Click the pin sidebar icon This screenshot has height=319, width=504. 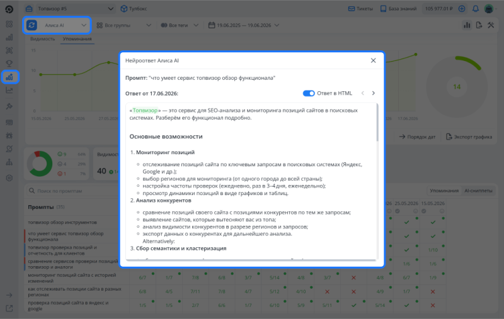tap(9, 106)
